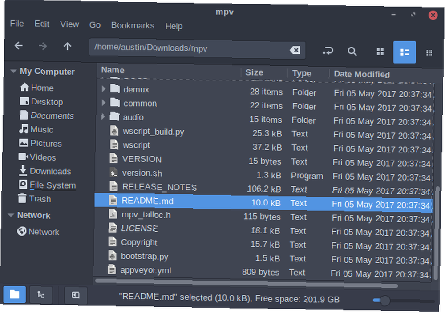
Task: Open Videos in the sidebar
Action: (37, 157)
